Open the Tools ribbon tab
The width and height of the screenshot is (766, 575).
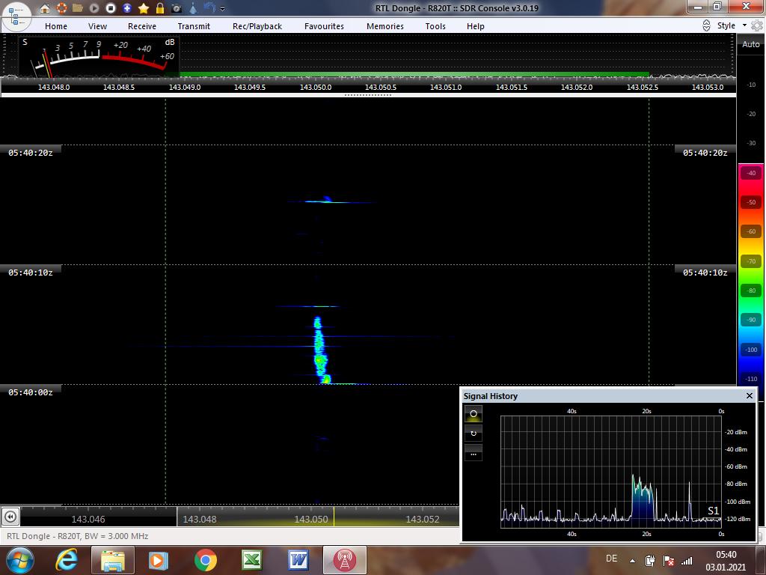pyautogui.click(x=435, y=26)
